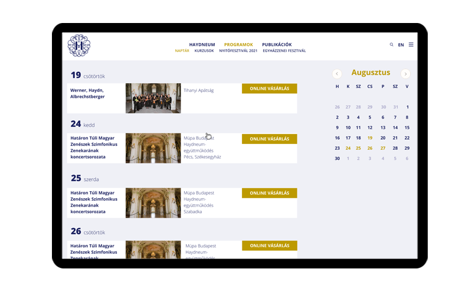Viewport: 472px width, 295px height.
Task: Open the PUBLIKÁCIÓK menu
Action: (x=277, y=44)
